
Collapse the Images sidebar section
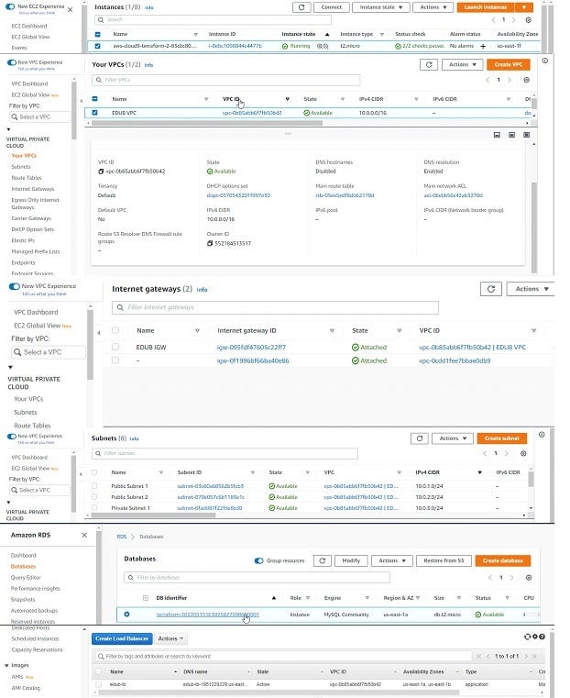click(6, 666)
